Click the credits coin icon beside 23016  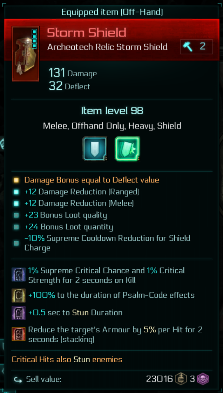coord(181,379)
